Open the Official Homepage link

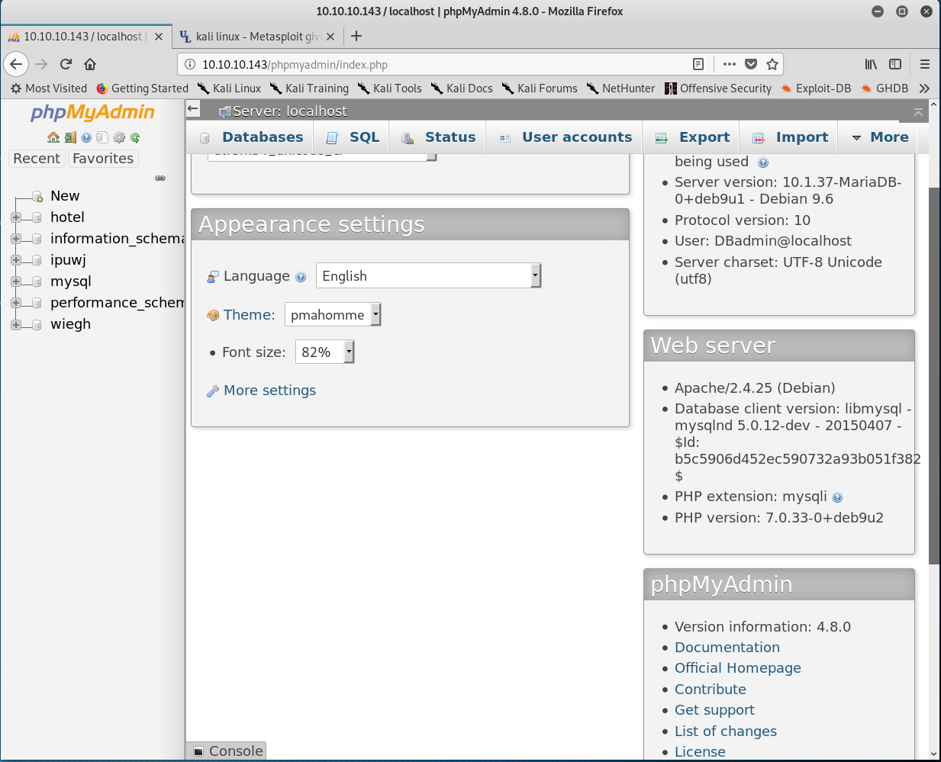point(738,668)
